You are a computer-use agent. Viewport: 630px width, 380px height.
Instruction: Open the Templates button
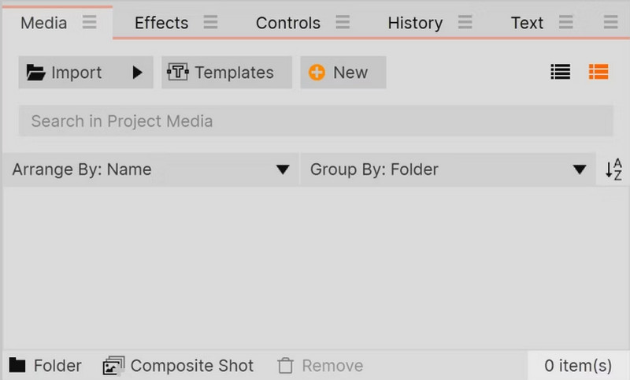tap(227, 73)
